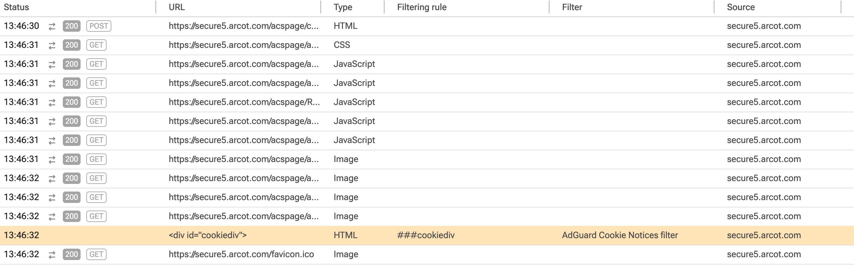
Task: Click the URL column header
Action: point(176,7)
